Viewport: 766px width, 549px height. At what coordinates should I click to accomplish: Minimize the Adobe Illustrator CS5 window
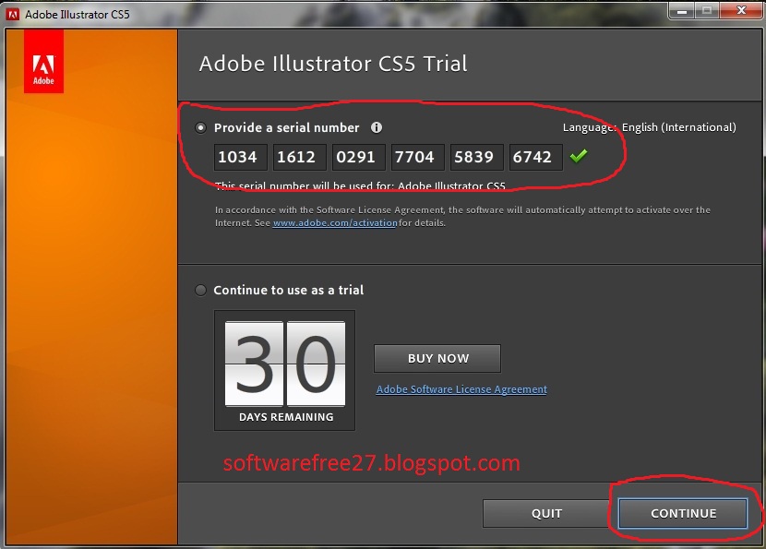pyautogui.click(x=682, y=10)
